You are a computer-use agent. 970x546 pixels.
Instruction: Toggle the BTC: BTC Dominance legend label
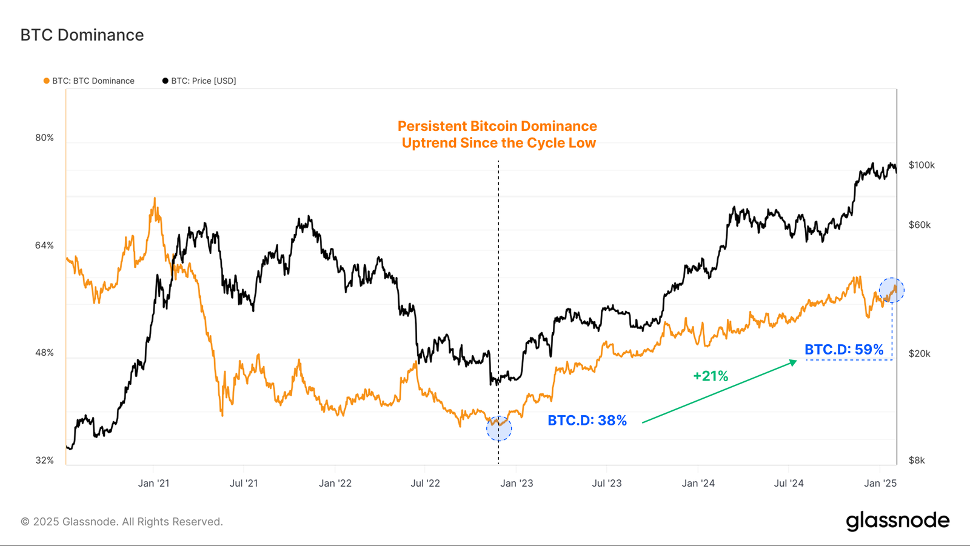[93, 81]
